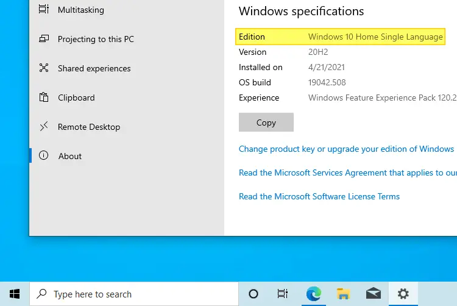
Task: Click the Version label
Action: (252, 52)
